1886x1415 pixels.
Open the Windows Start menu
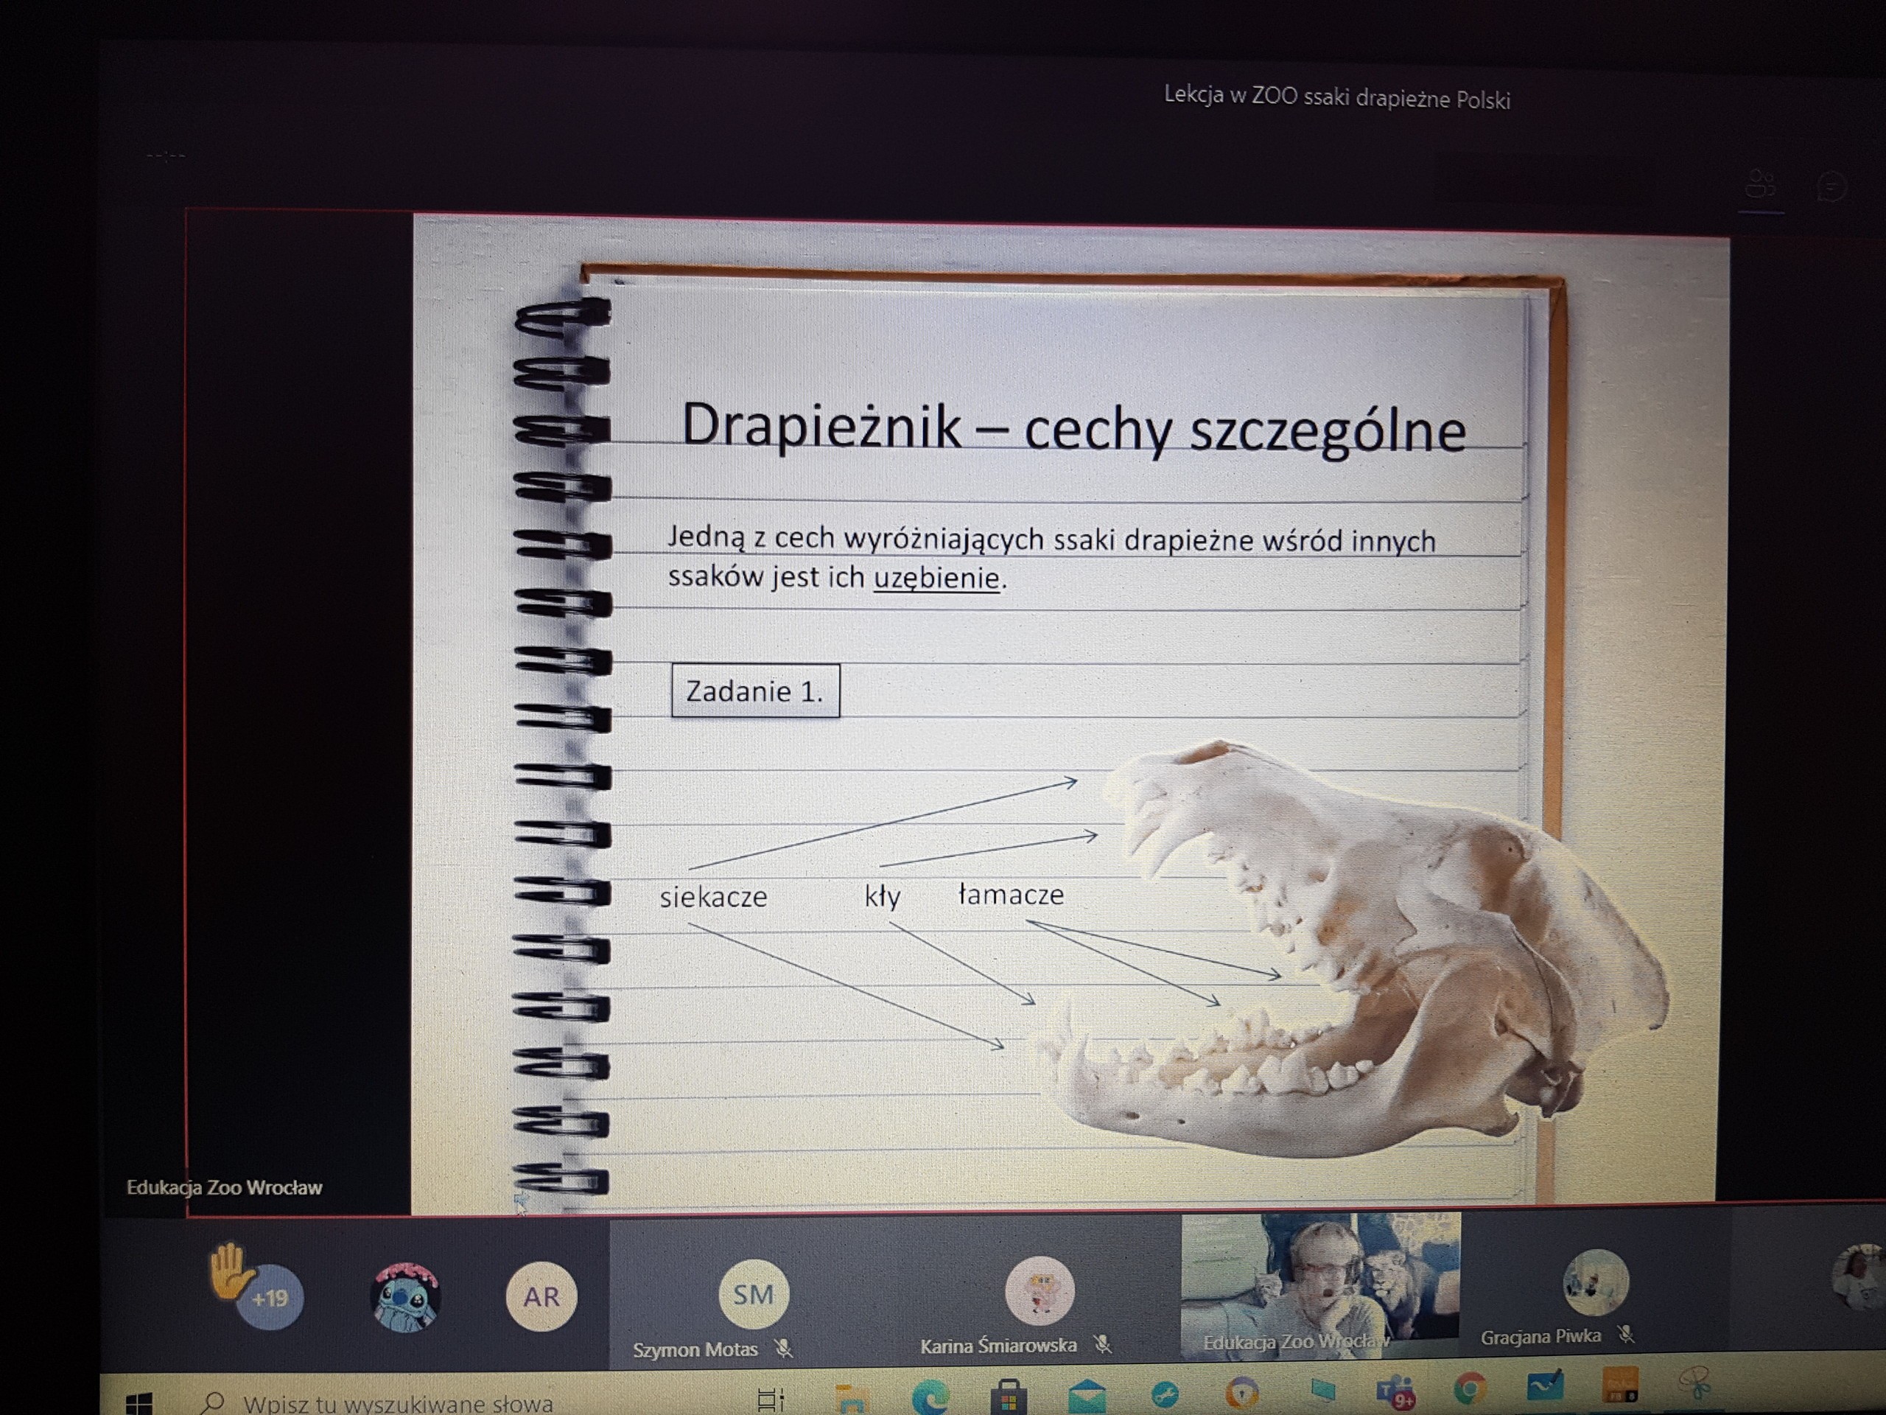[x=139, y=1402]
